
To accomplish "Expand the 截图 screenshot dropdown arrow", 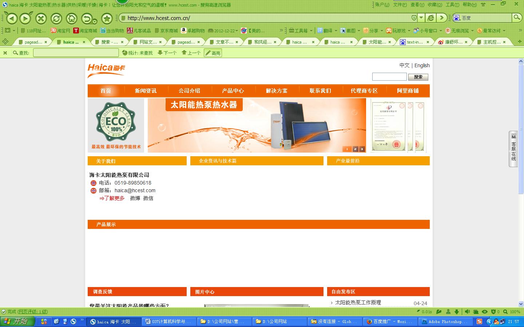I will [359, 31].
